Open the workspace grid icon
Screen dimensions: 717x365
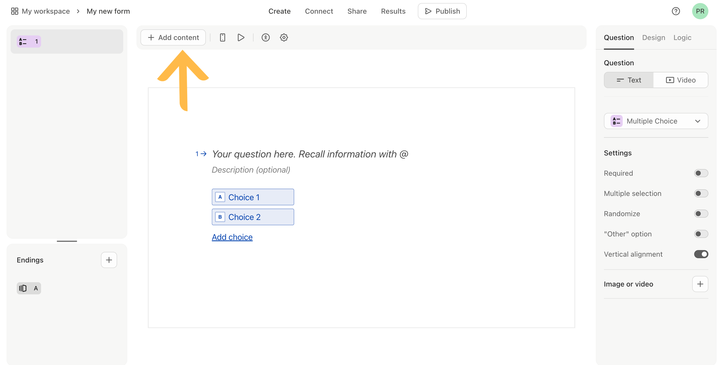pyautogui.click(x=14, y=11)
